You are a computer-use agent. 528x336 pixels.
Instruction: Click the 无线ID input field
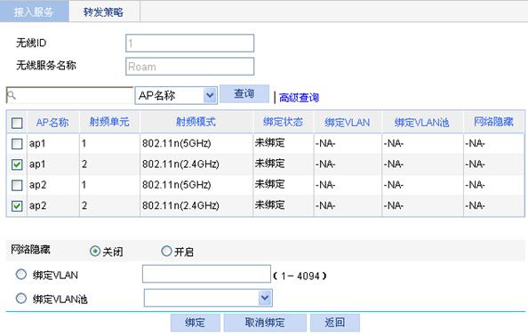(x=189, y=43)
